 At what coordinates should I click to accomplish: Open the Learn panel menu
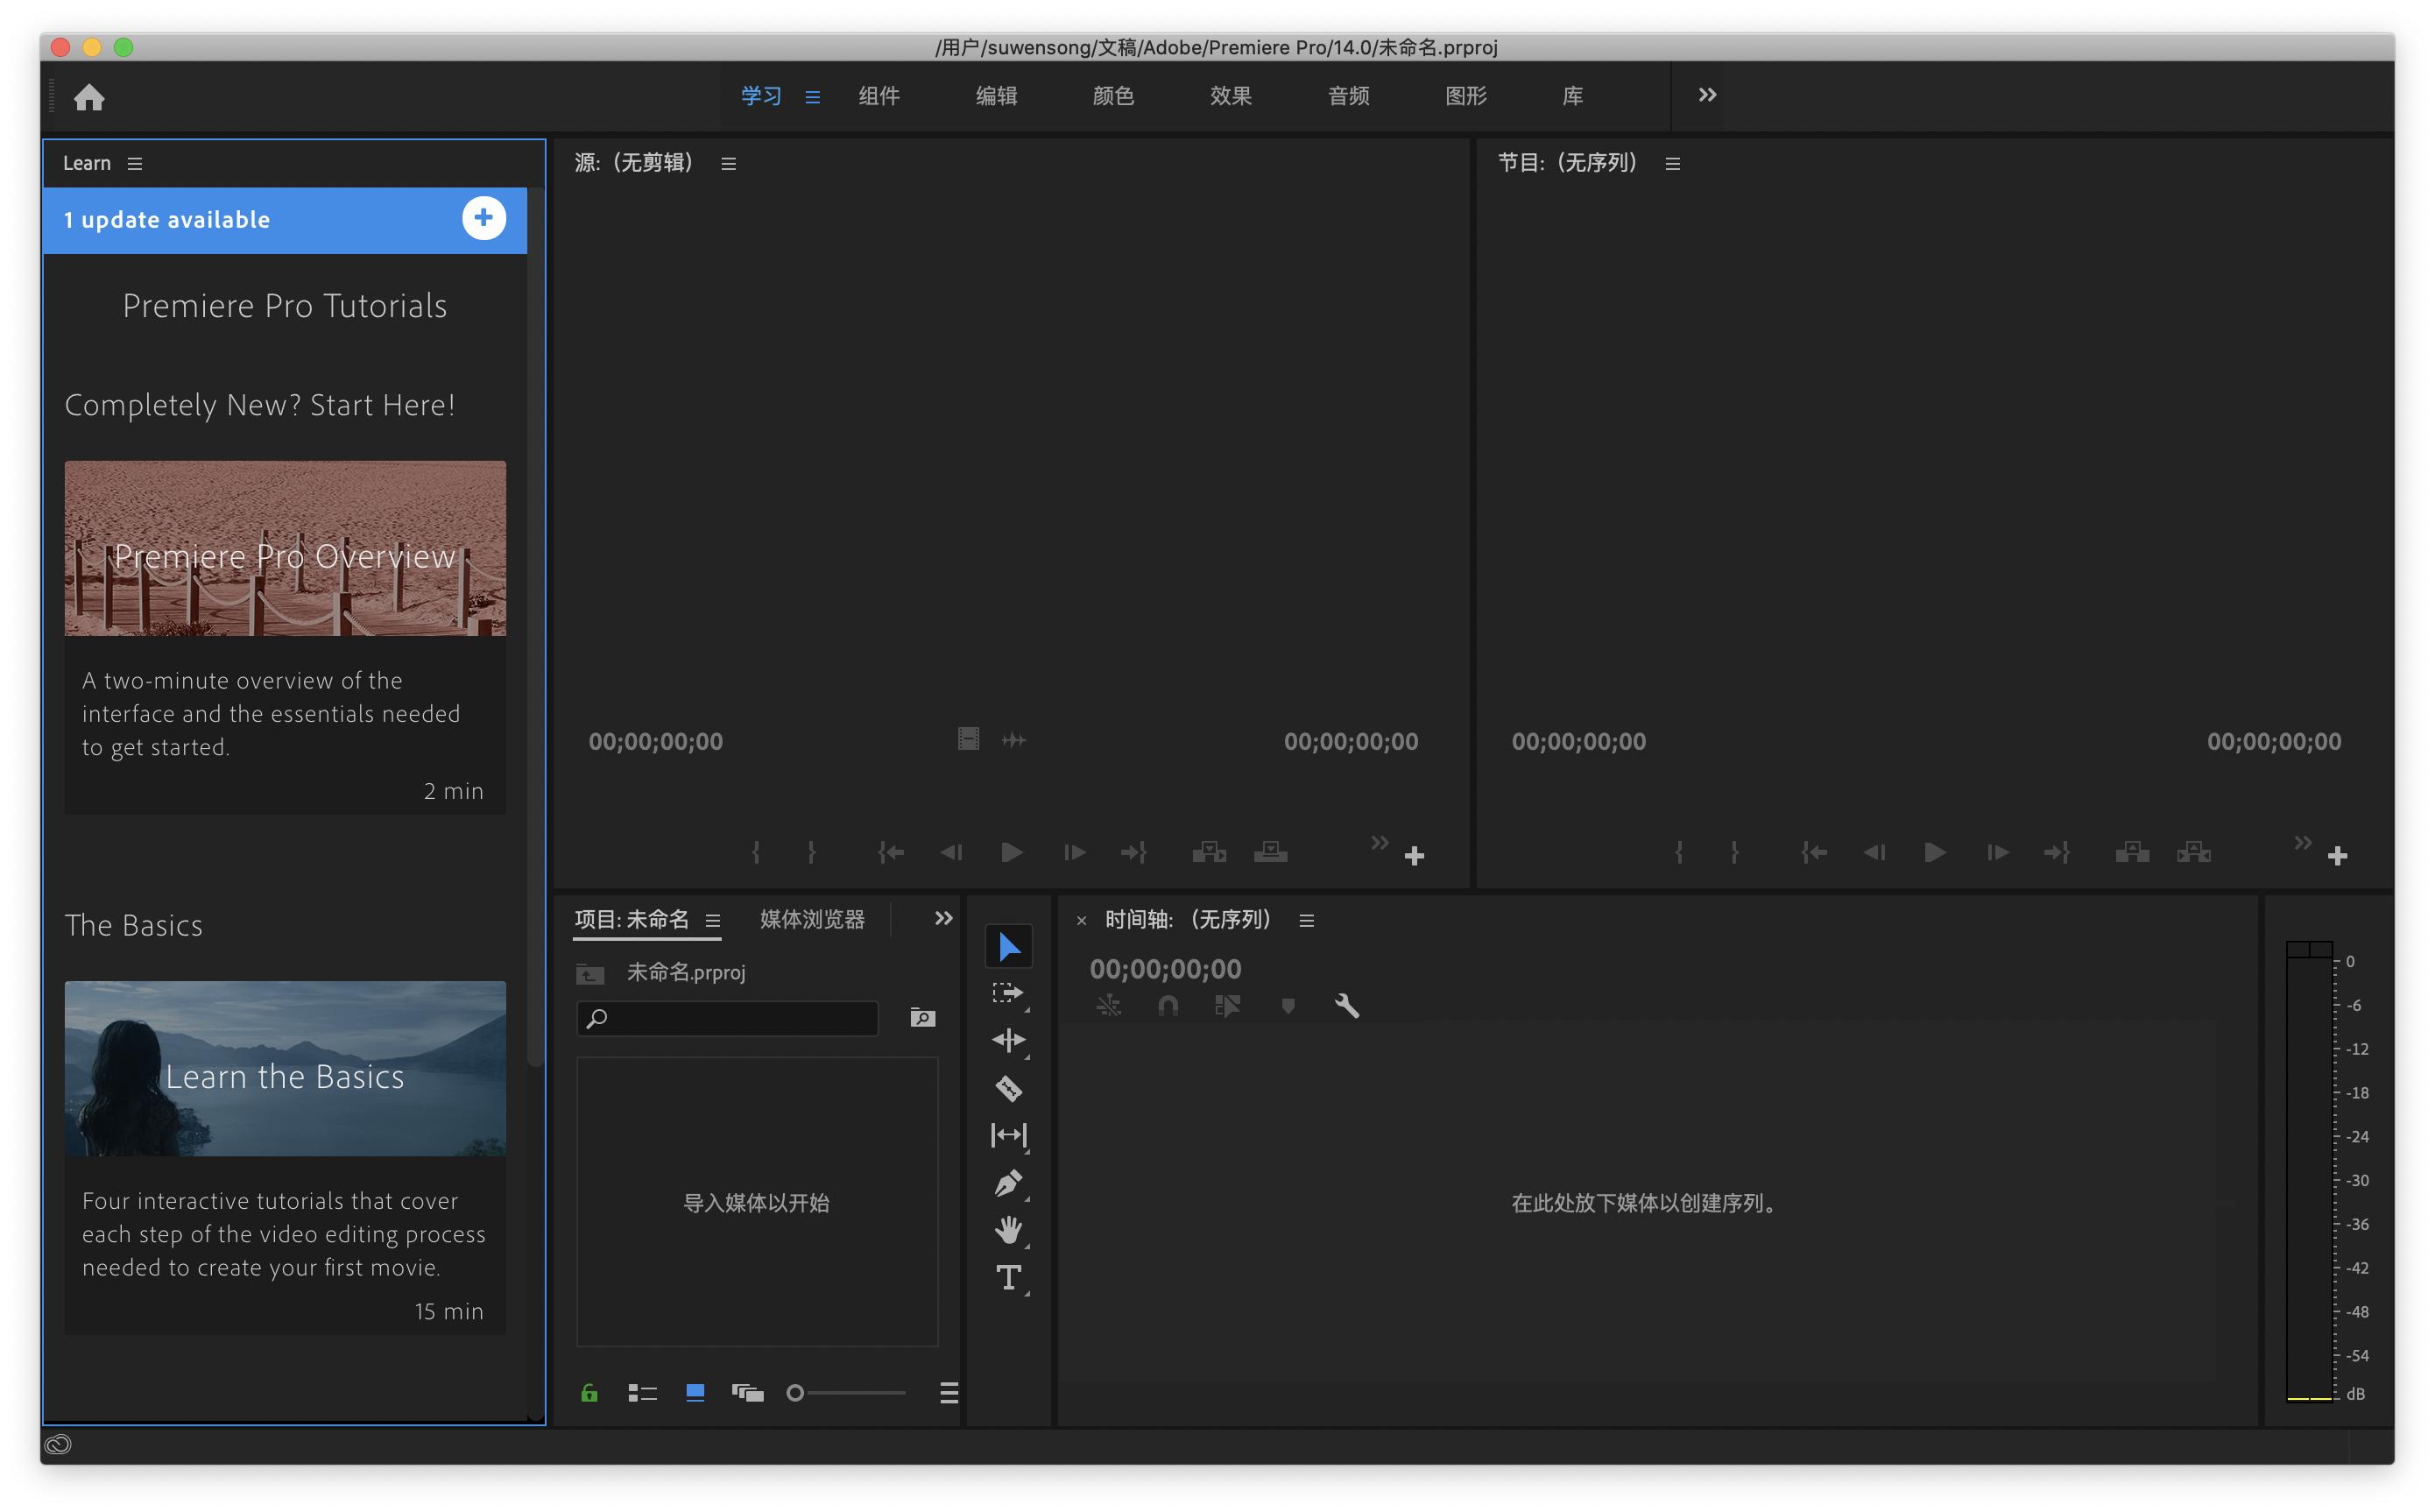coord(136,163)
